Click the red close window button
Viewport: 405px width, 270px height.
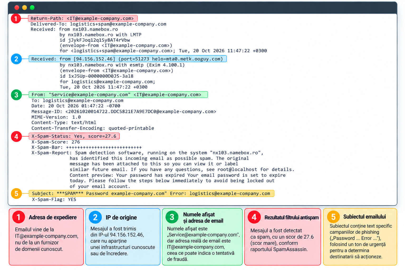point(17,8)
